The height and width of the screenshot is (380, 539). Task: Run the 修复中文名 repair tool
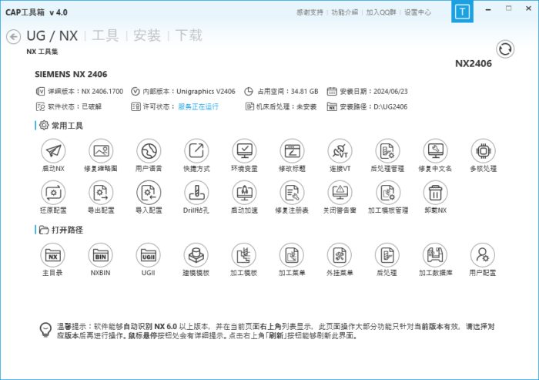[x=436, y=151]
